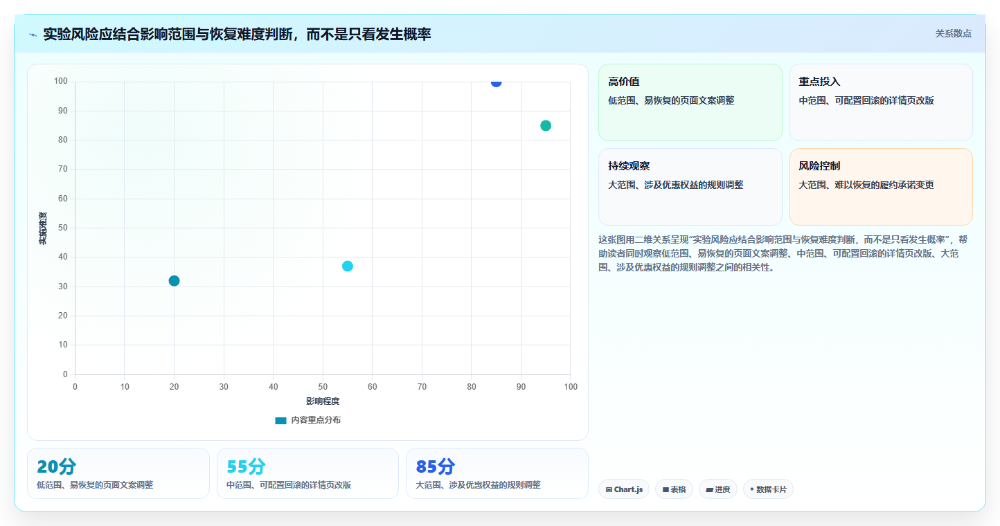
Task: Open the 风险控制 quadrant card
Action: (881, 187)
